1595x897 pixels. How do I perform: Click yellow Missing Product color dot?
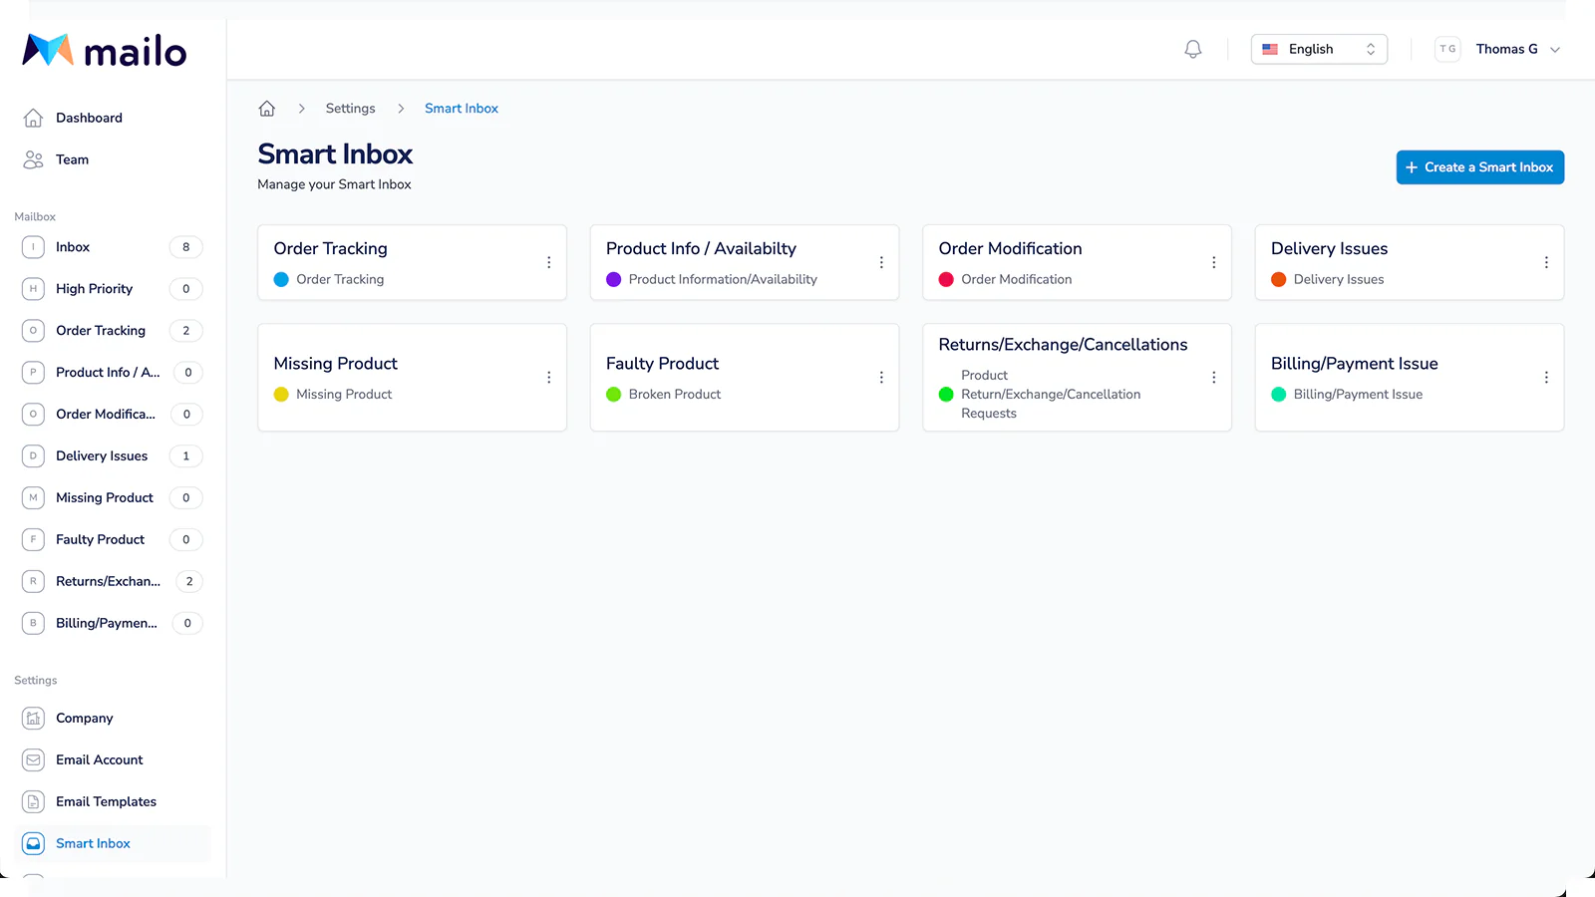pos(281,395)
